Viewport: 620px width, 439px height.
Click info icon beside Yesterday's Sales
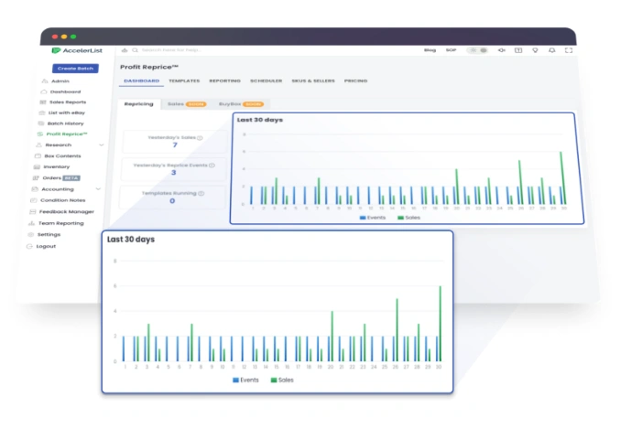(x=200, y=138)
